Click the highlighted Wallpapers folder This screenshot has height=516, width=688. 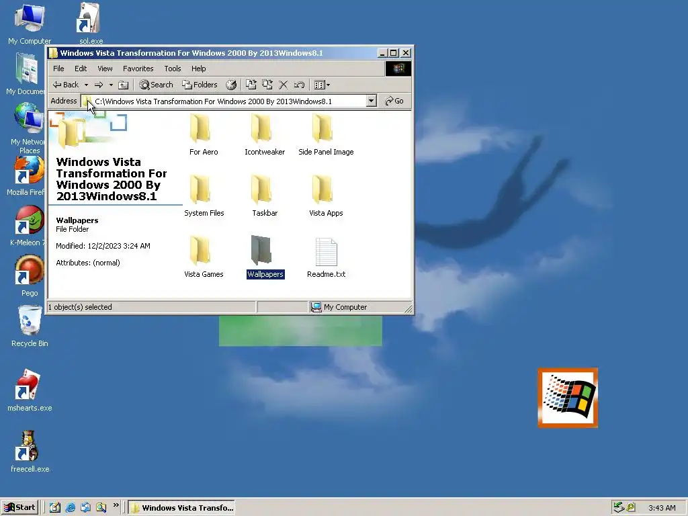(x=265, y=257)
